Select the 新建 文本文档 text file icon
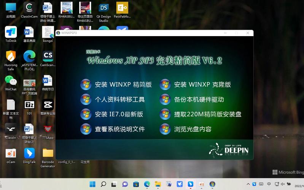The width and height of the screenshot is (304, 190). (x=11, y=109)
